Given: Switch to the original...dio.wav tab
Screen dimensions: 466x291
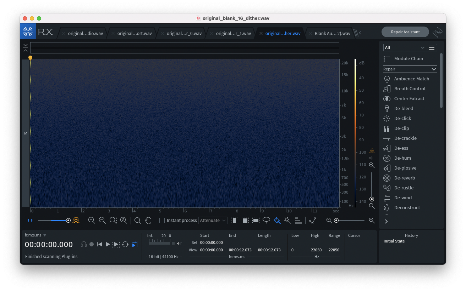Looking at the screenshot, I should [85, 34].
